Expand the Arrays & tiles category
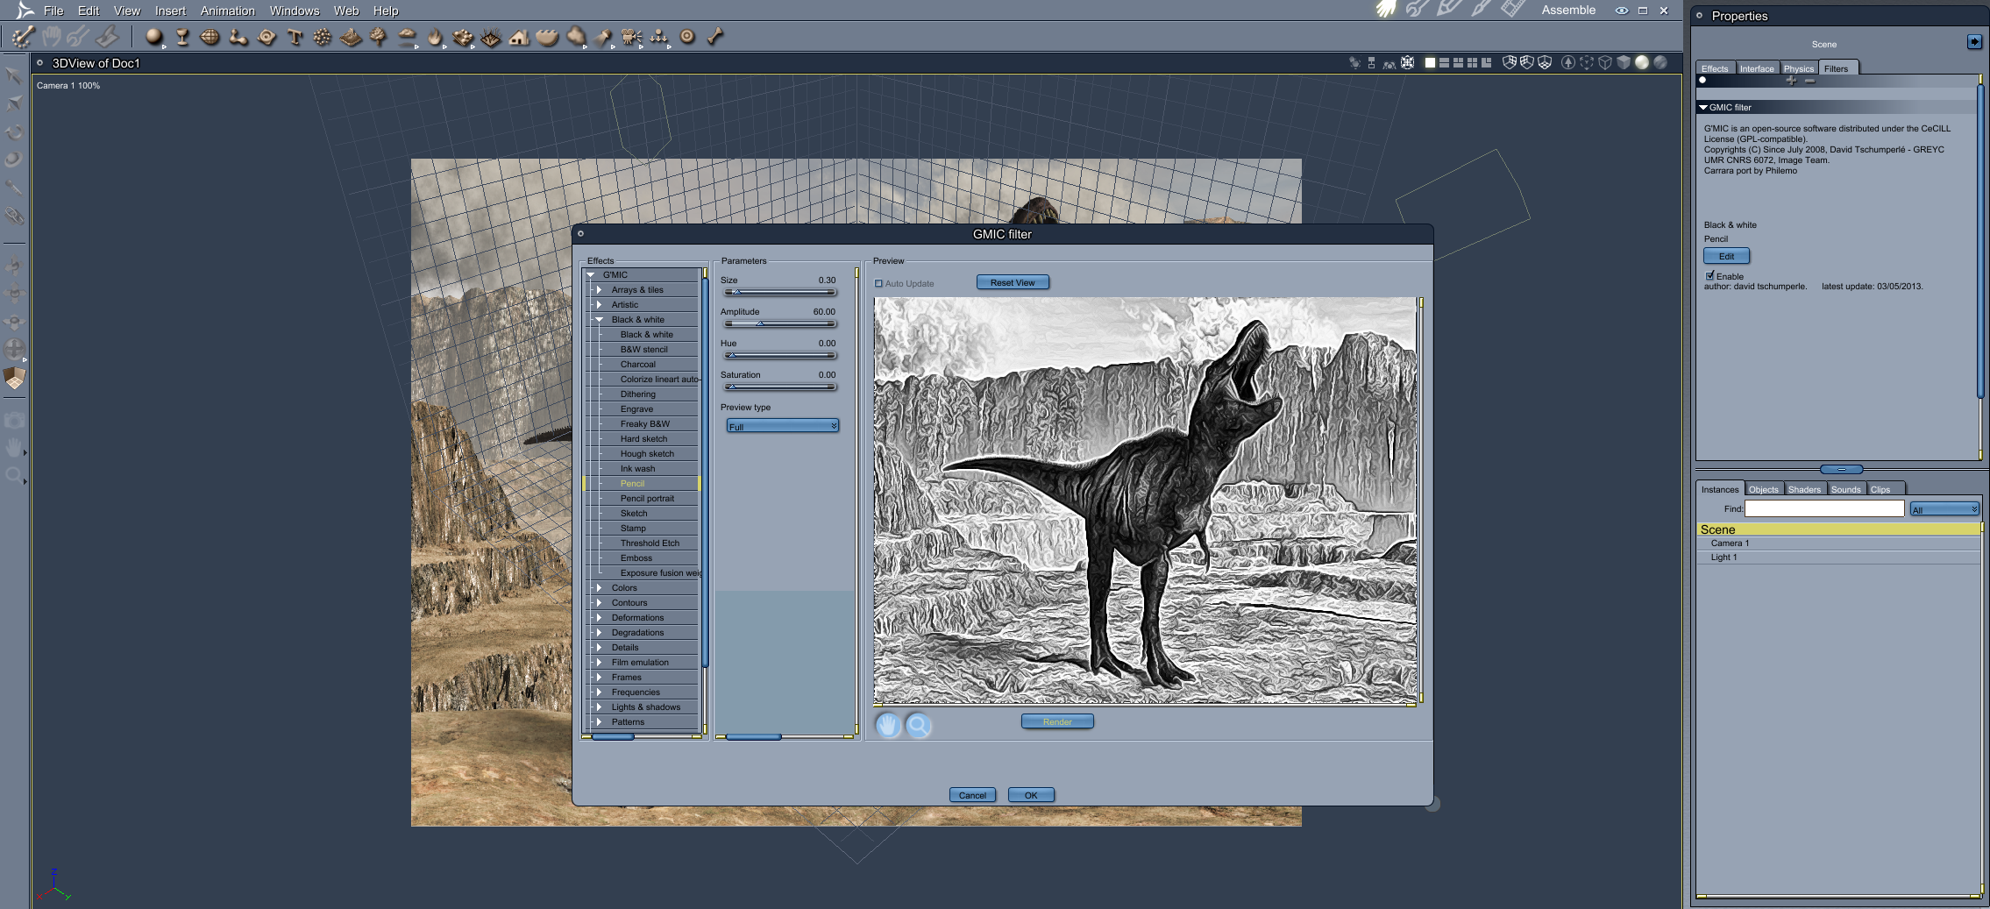1990x909 pixels. [x=599, y=290]
